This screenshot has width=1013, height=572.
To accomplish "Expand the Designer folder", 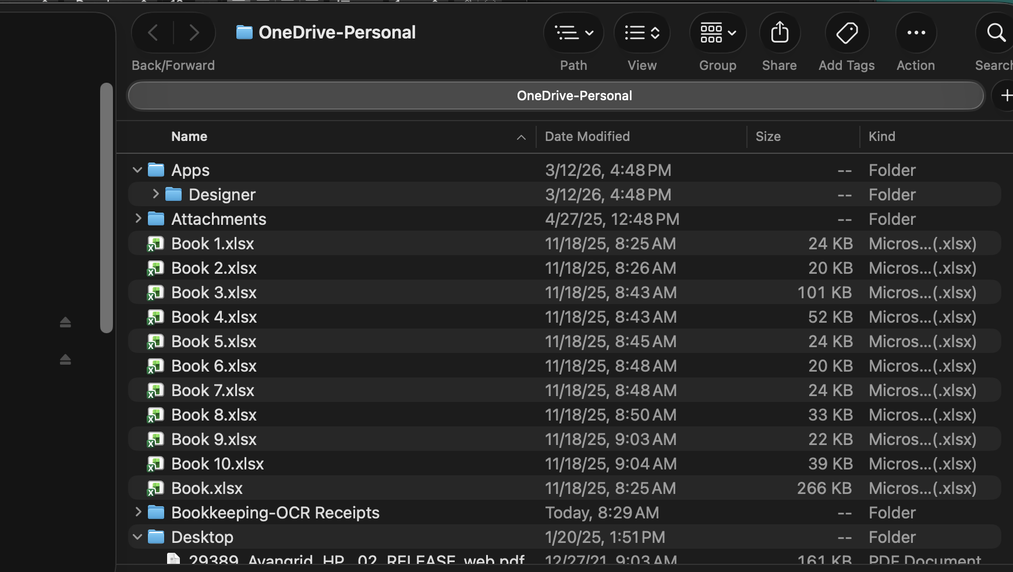I will 155,194.
